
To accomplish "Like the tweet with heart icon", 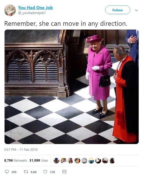I will coord(45,172).
